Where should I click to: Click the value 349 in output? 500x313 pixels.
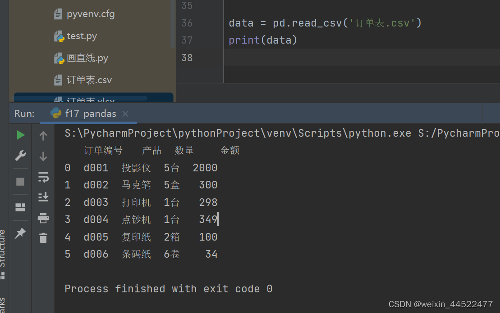(x=208, y=219)
